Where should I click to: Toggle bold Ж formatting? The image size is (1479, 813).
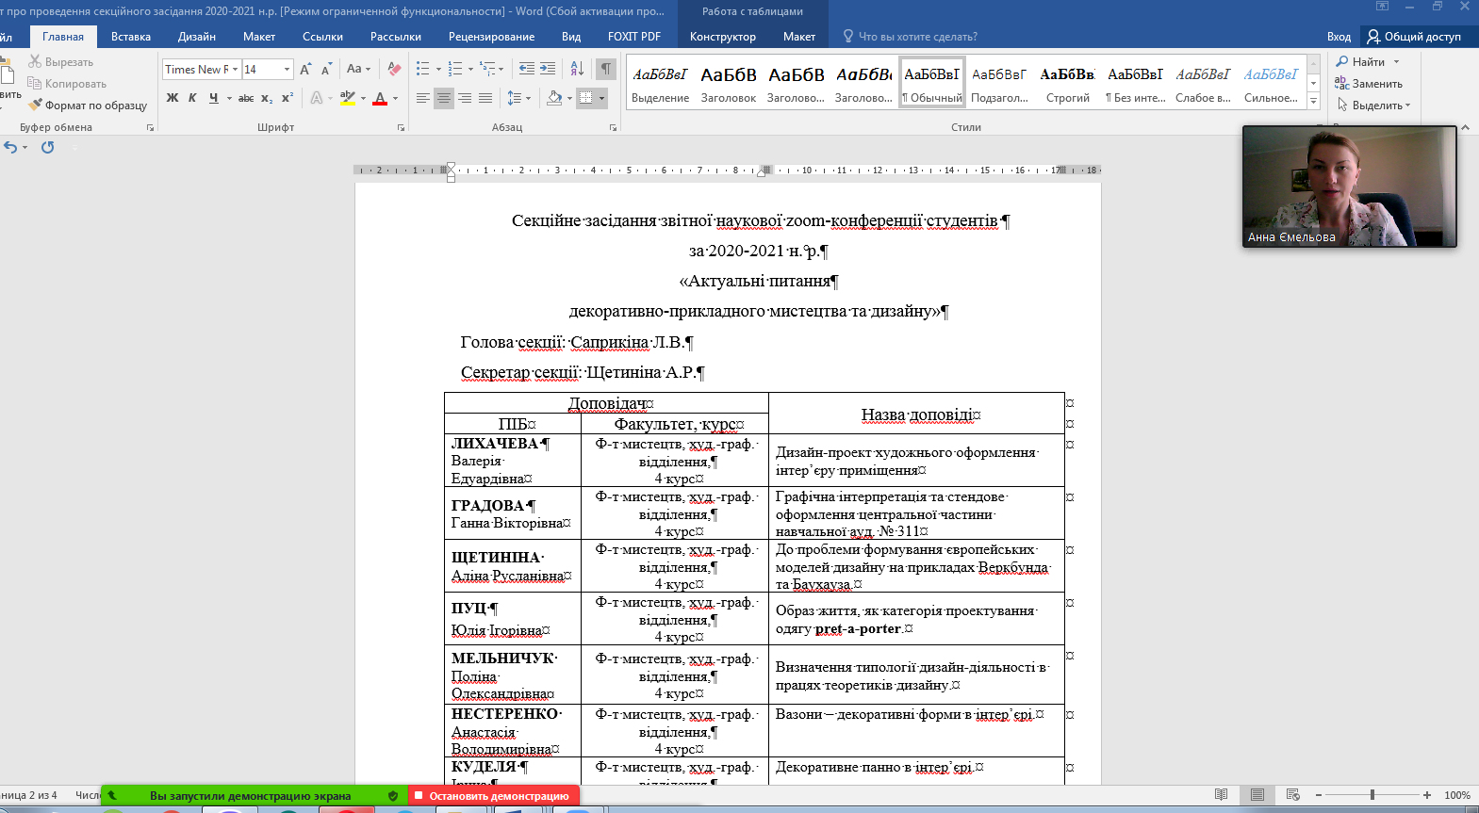(173, 97)
